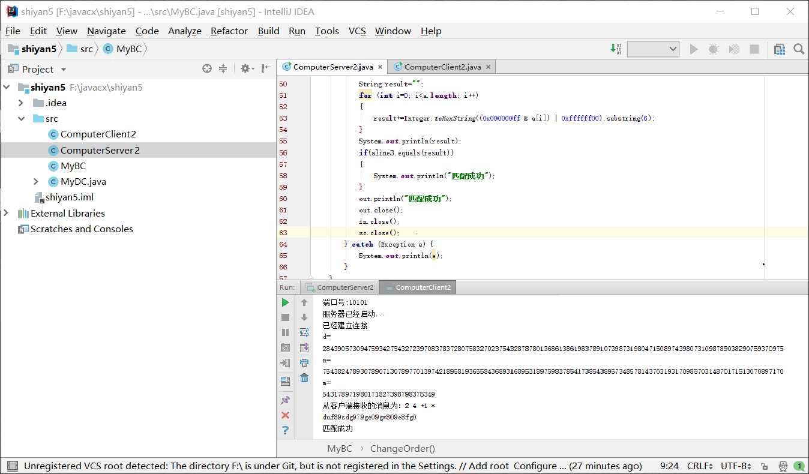
Task: Open Hector inspection icon in status bar
Action: click(783, 466)
